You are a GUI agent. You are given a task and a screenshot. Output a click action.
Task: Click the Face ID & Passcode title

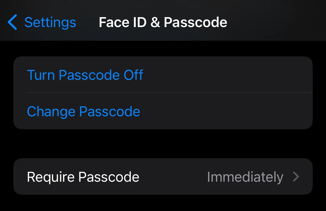(163, 22)
